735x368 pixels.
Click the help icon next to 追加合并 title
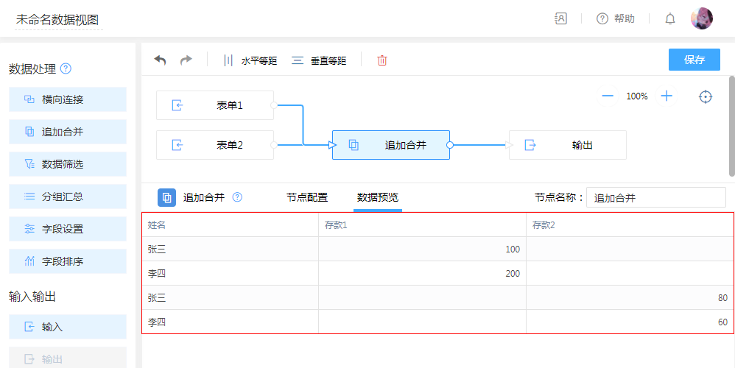[x=237, y=197]
